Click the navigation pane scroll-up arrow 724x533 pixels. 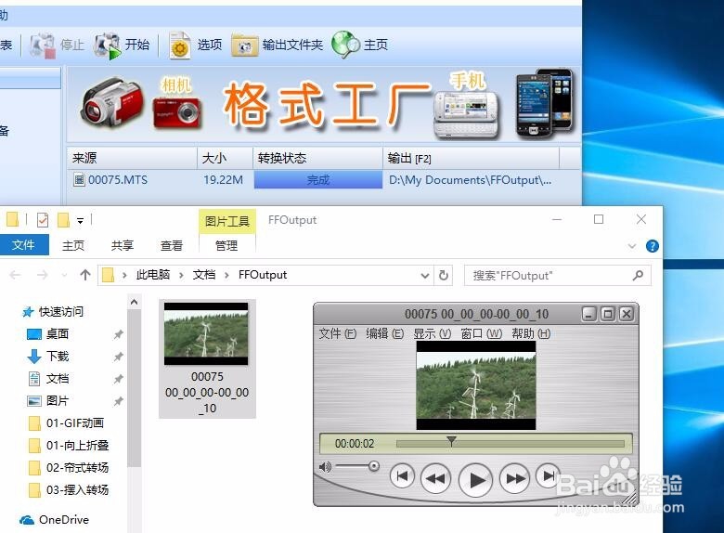pos(134,302)
